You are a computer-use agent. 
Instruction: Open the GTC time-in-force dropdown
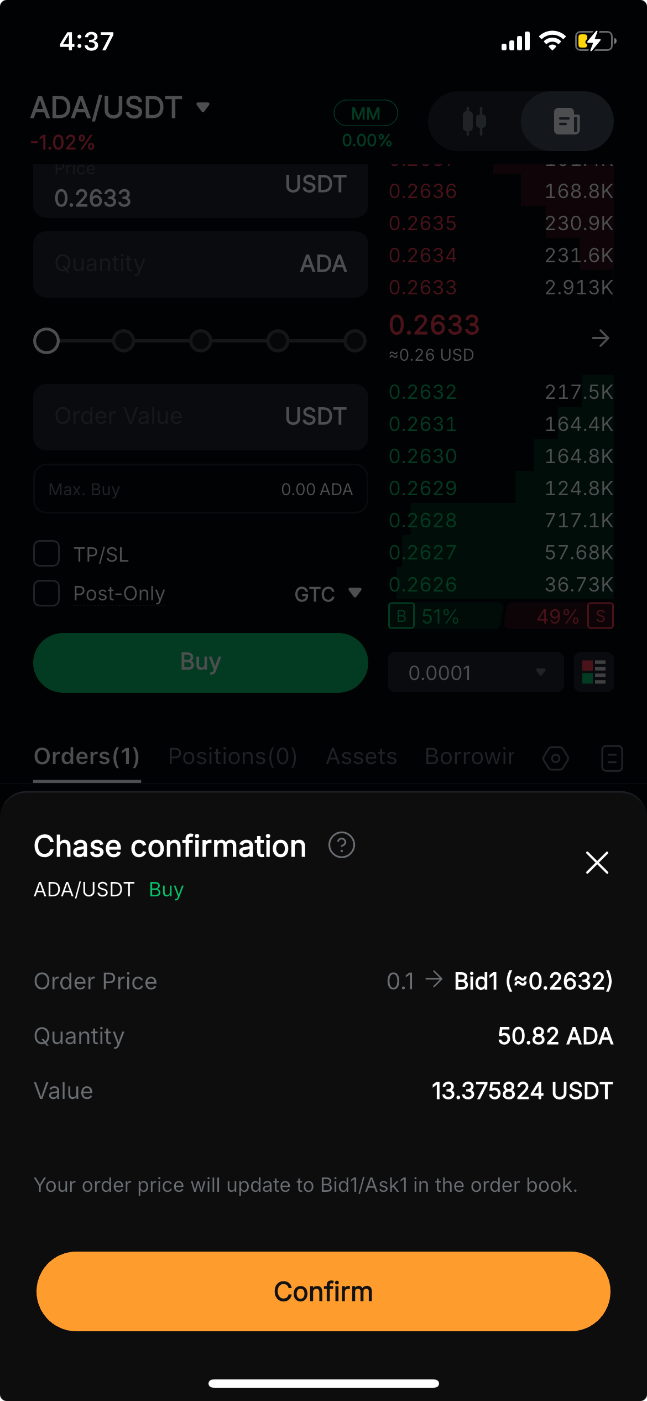[x=328, y=594]
